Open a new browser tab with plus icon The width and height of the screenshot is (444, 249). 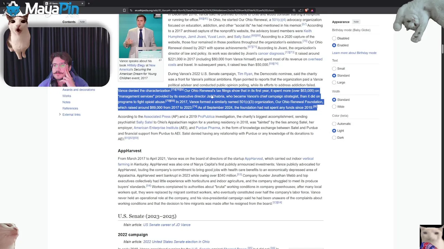88,3
